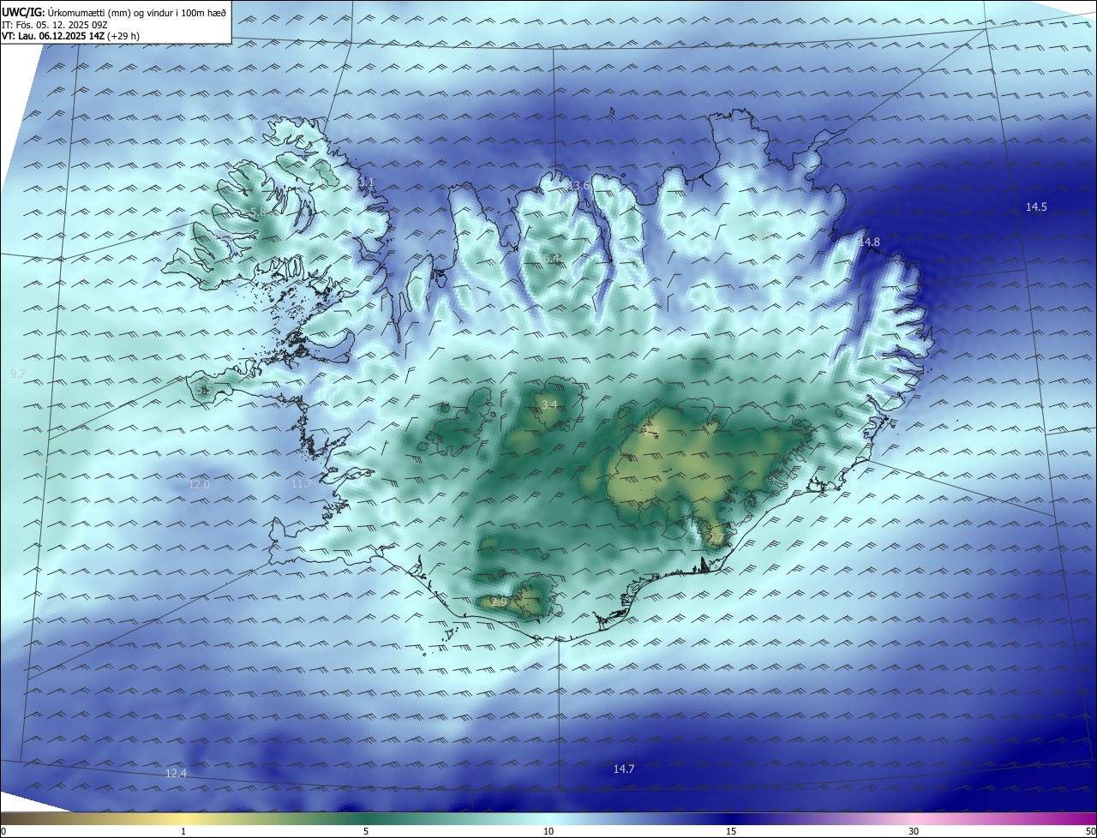Click the 12.0 value label
The image size is (1097, 838).
(199, 484)
